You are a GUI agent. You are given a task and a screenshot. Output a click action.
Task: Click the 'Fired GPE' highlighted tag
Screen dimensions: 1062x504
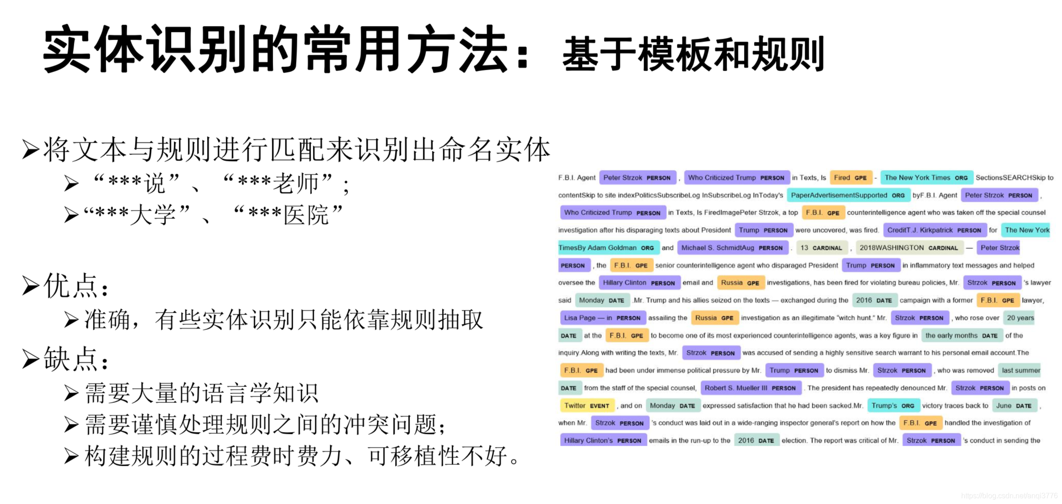851,177
